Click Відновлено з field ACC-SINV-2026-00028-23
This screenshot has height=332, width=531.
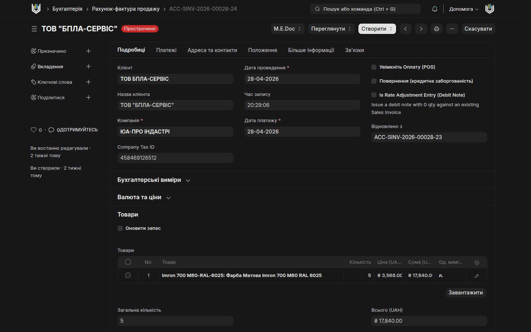pos(429,137)
